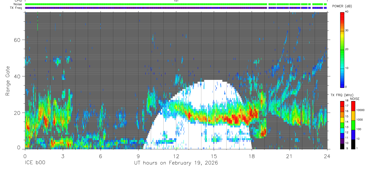Click the '0' label on the POWER colorbar

point(346,87)
